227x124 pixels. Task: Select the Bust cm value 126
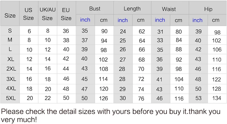click(103, 98)
